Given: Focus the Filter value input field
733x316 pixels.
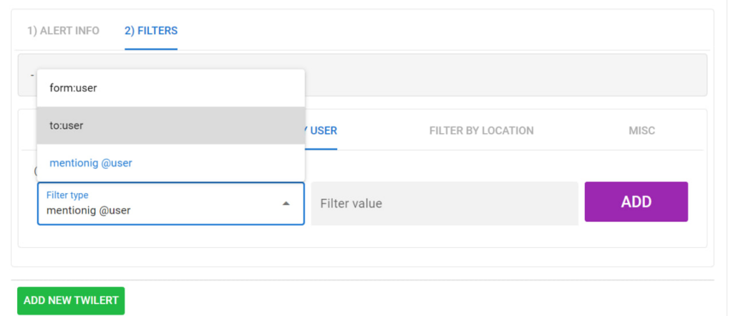Looking at the screenshot, I should coord(444,204).
